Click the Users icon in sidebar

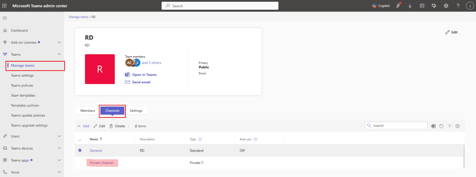tap(5, 136)
